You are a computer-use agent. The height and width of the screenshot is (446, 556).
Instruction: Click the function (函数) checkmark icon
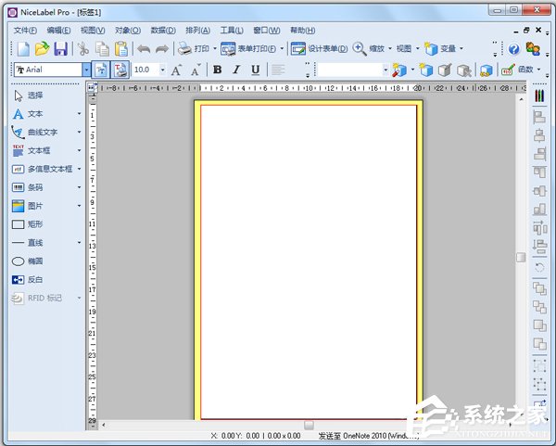pyautogui.click(x=508, y=70)
